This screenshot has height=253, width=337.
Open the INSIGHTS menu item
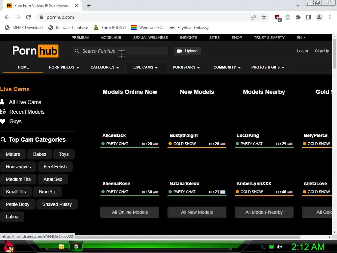[x=189, y=38]
